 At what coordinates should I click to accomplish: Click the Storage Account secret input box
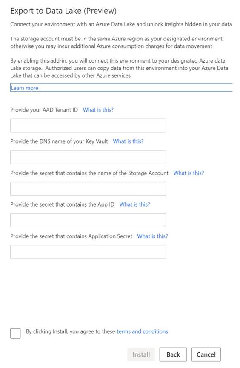[x=88, y=189]
